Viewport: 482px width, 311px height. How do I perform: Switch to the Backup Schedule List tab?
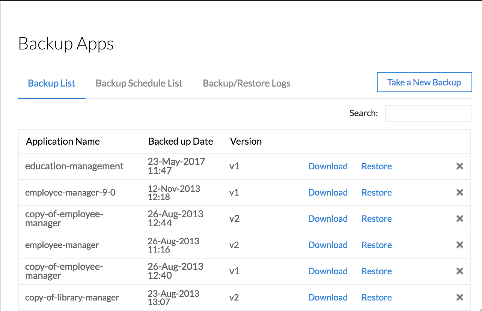click(139, 83)
